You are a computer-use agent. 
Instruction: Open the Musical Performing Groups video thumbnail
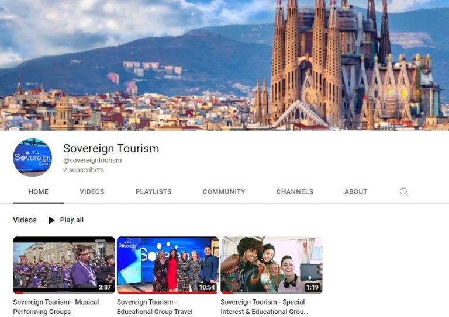tap(64, 264)
